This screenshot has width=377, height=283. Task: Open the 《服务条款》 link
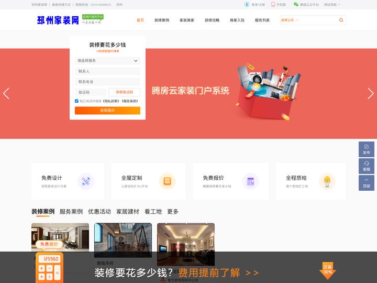point(130,101)
